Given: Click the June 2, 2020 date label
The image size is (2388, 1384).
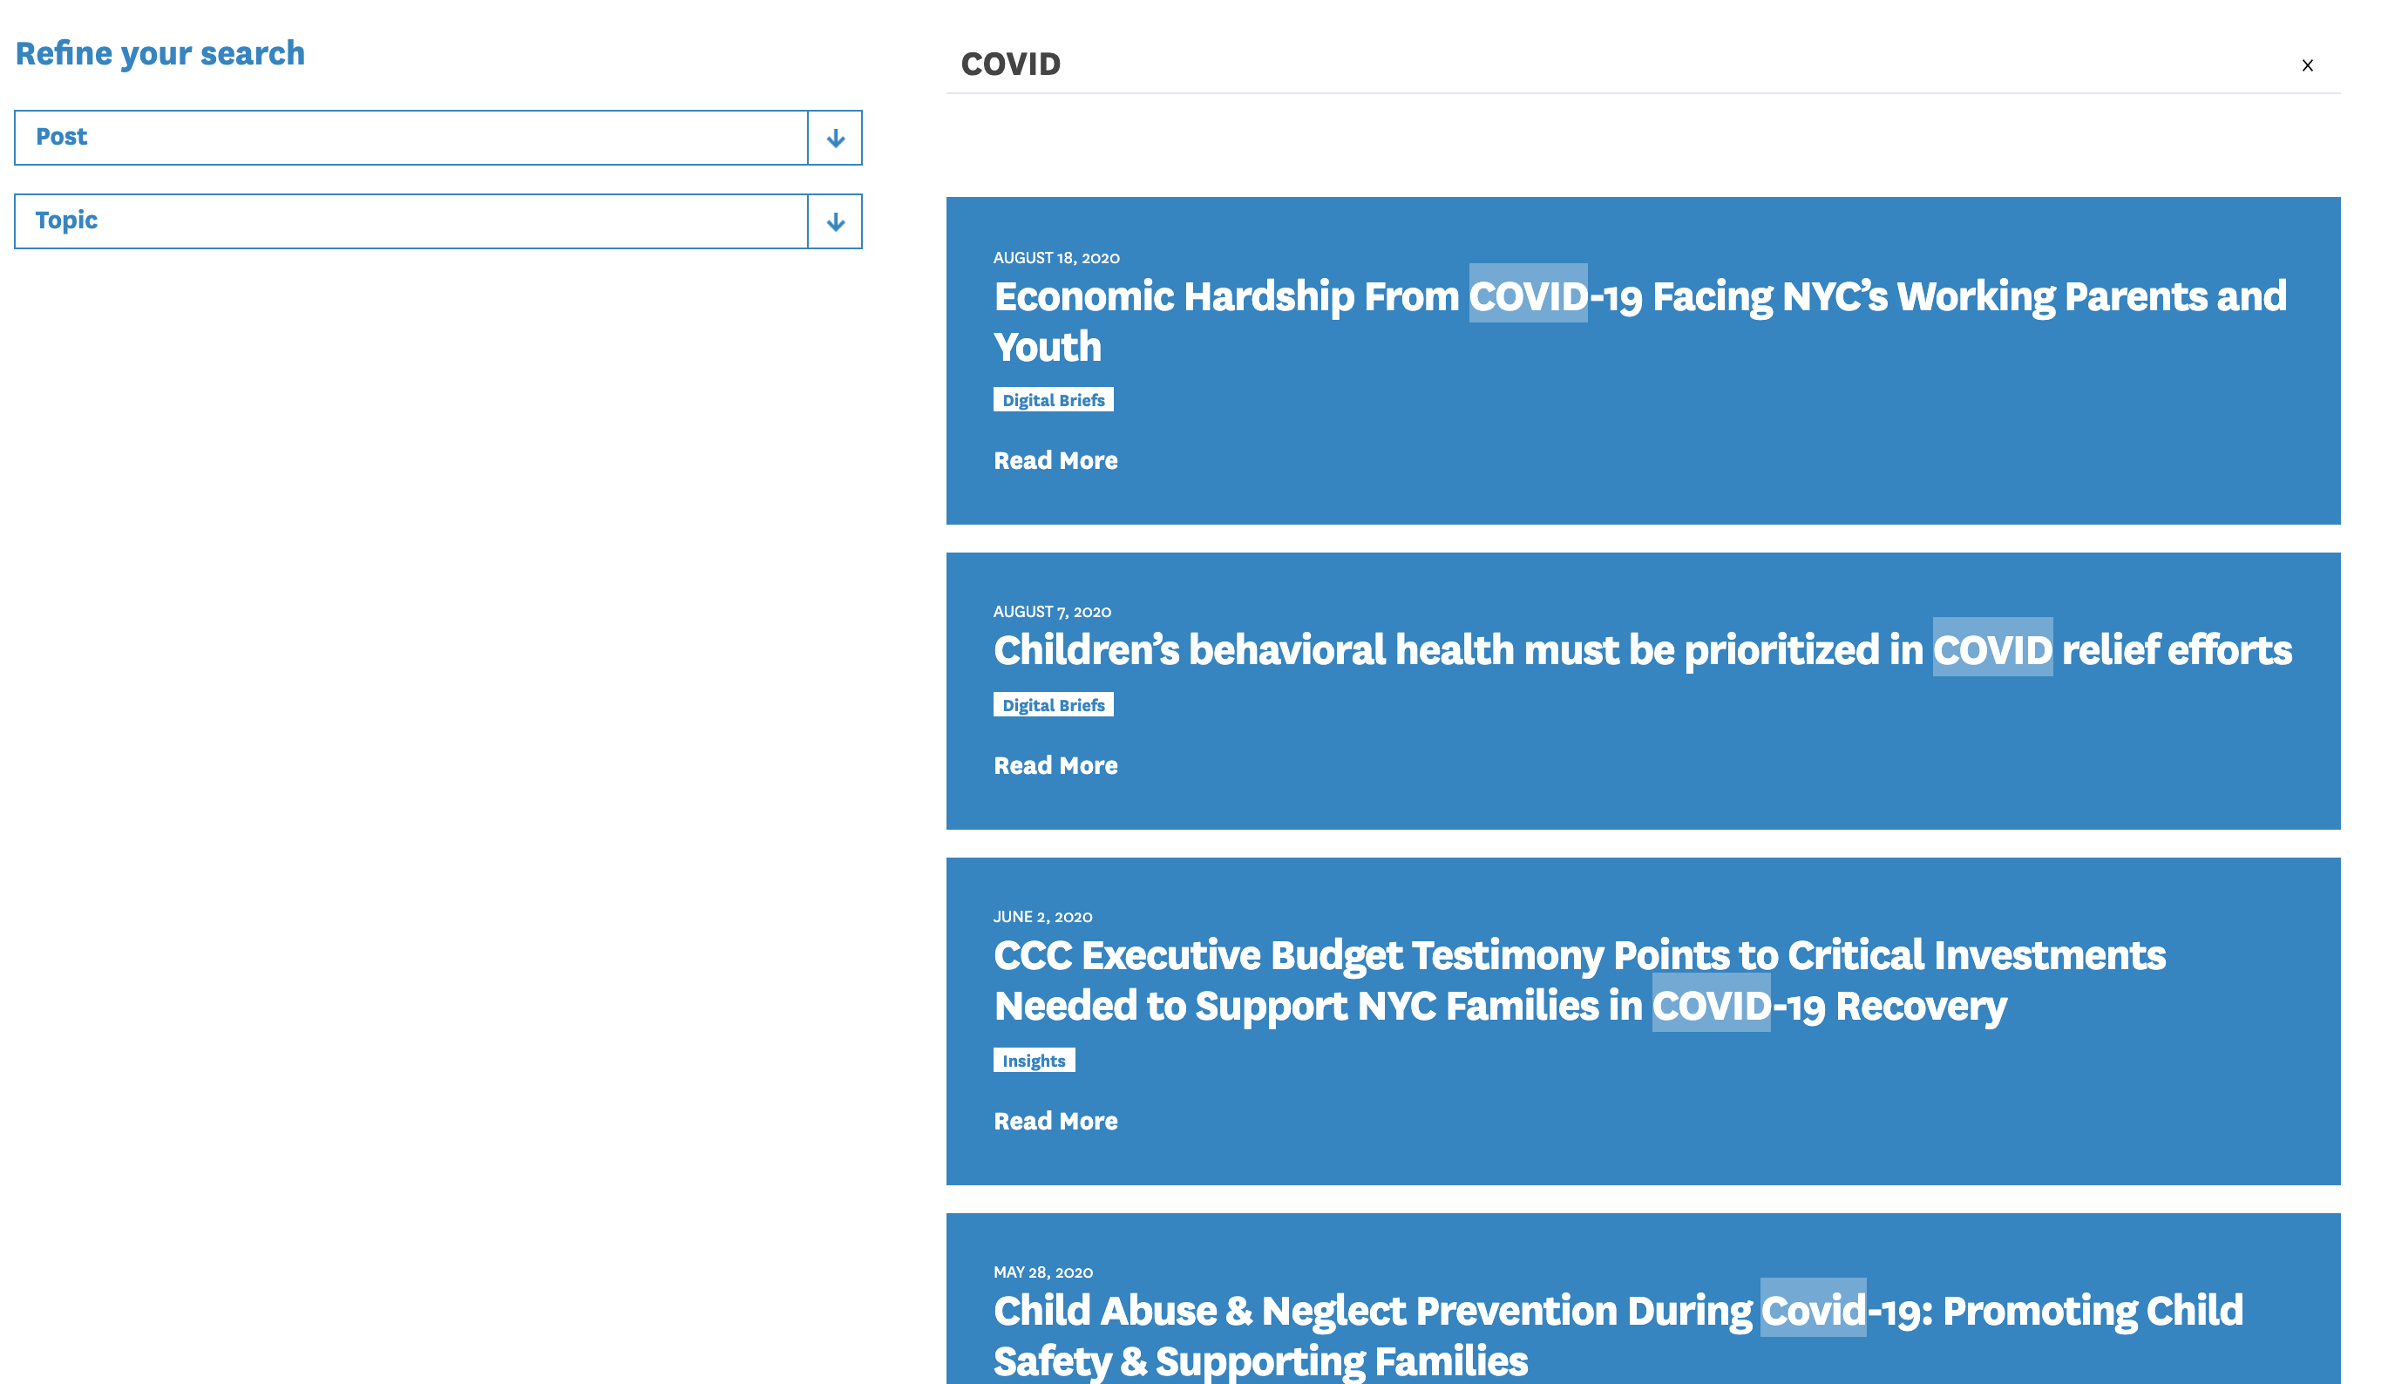Looking at the screenshot, I should tap(1042, 917).
